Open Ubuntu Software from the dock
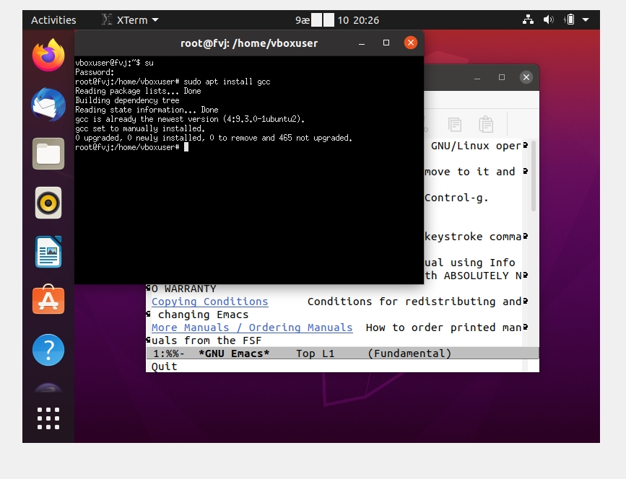 pos(48,300)
